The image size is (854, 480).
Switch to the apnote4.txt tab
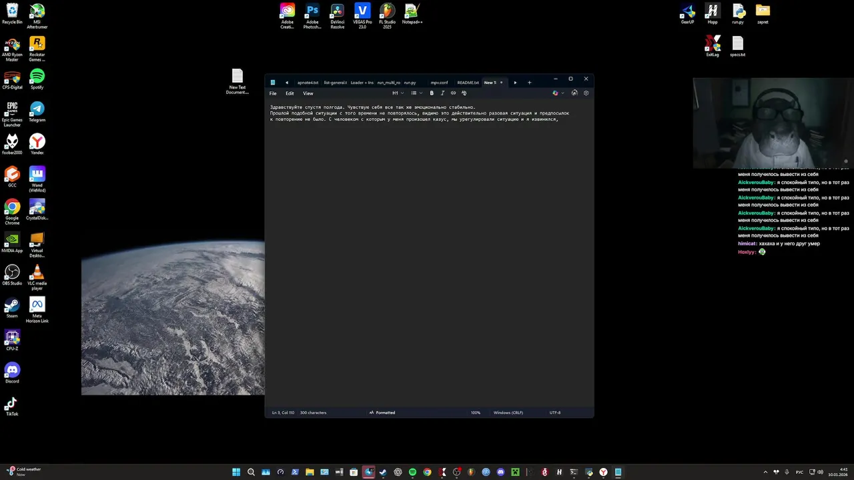pyautogui.click(x=308, y=83)
